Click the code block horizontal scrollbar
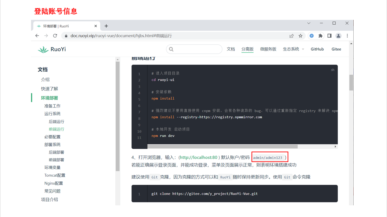This screenshot has width=387, height=217. tap(222, 147)
